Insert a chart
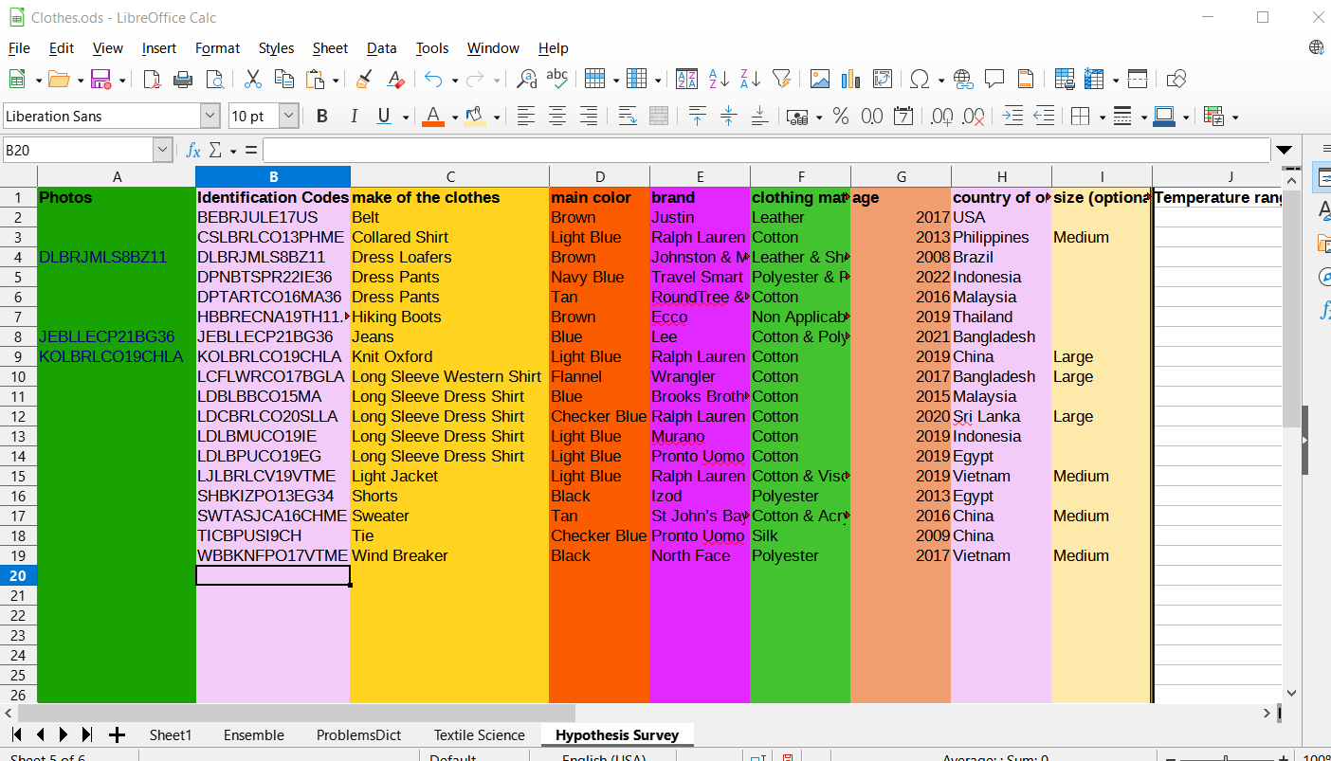1331x761 pixels. tap(851, 80)
